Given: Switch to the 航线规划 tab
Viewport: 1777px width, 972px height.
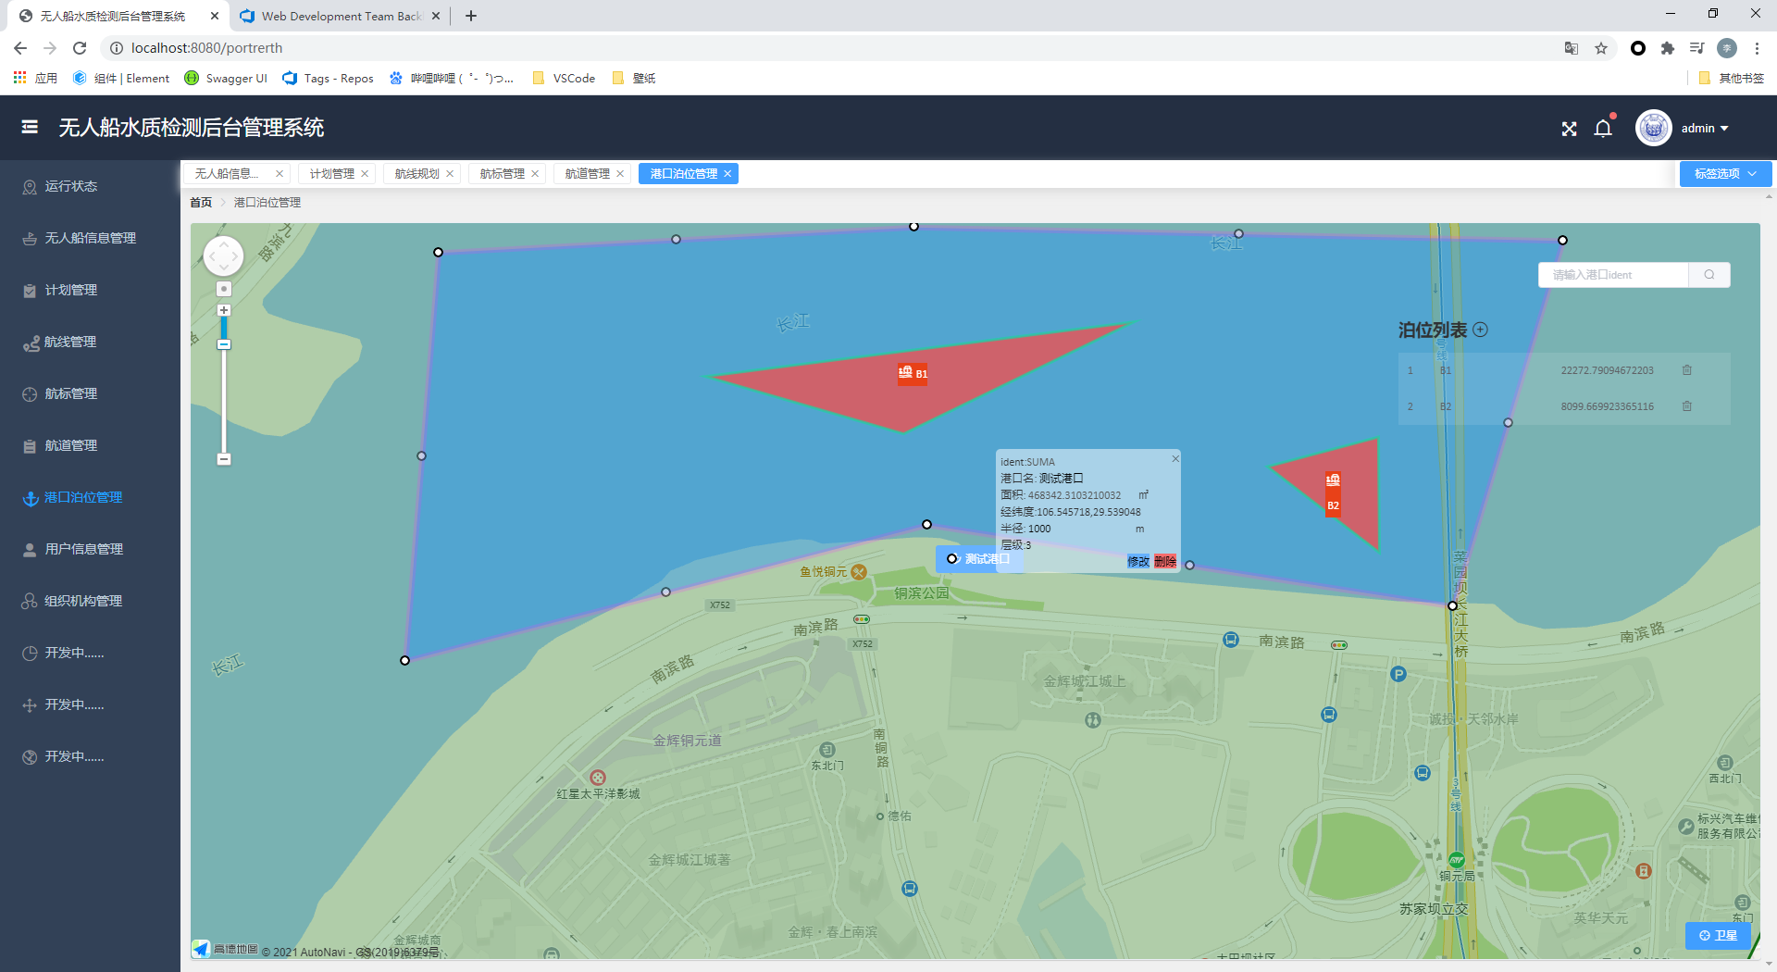Looking at the screenshot, I should tap(417, 173).
